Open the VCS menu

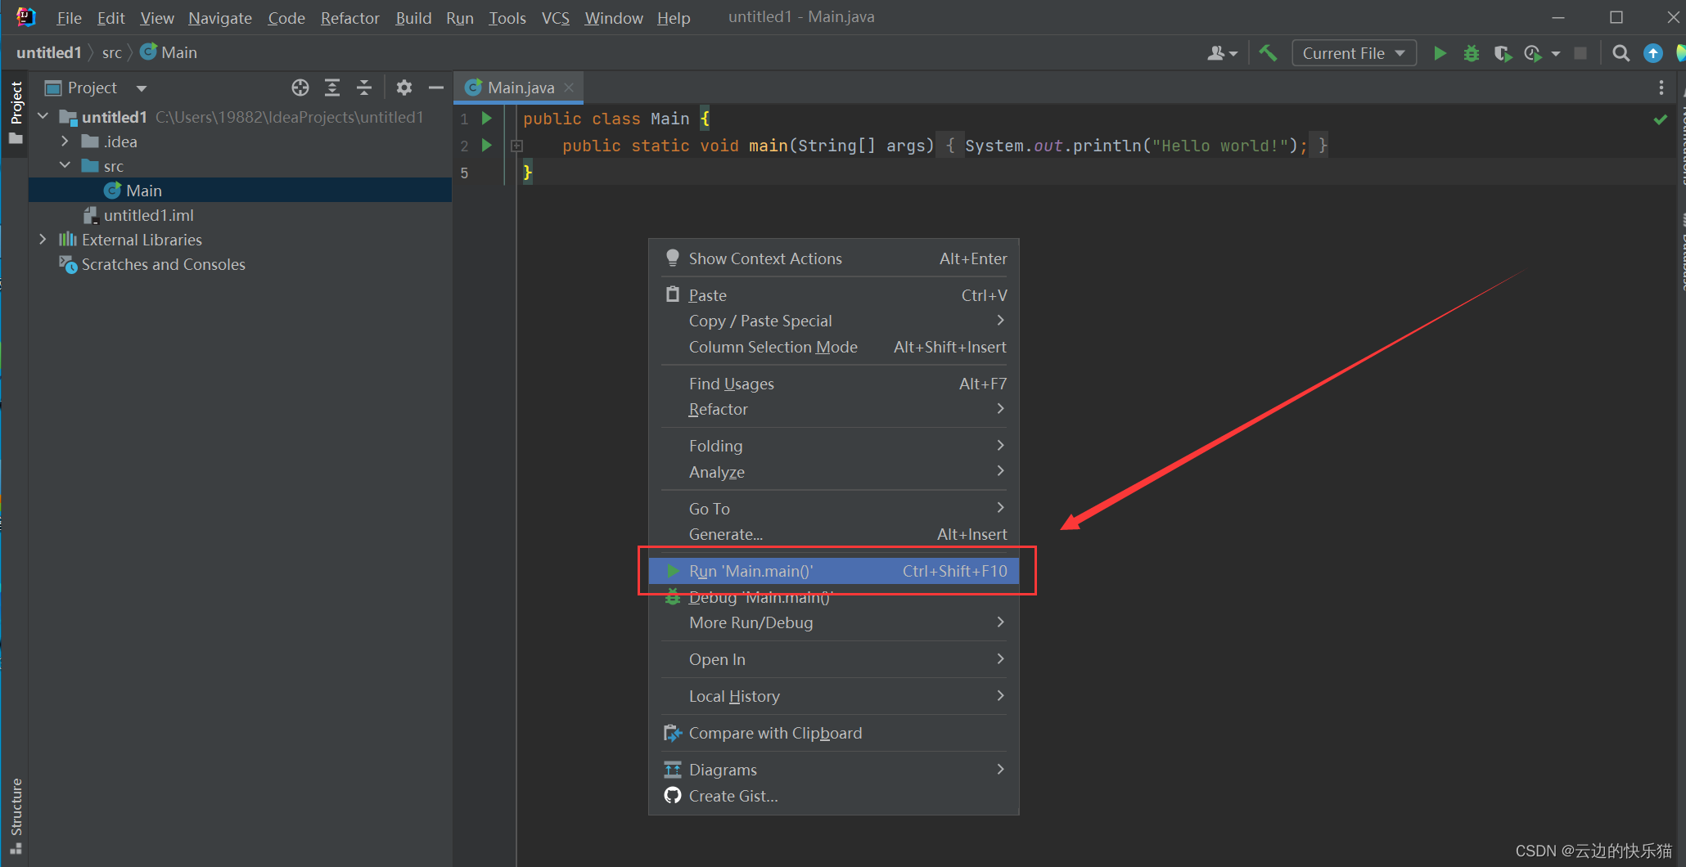click(x=556, y=18)
